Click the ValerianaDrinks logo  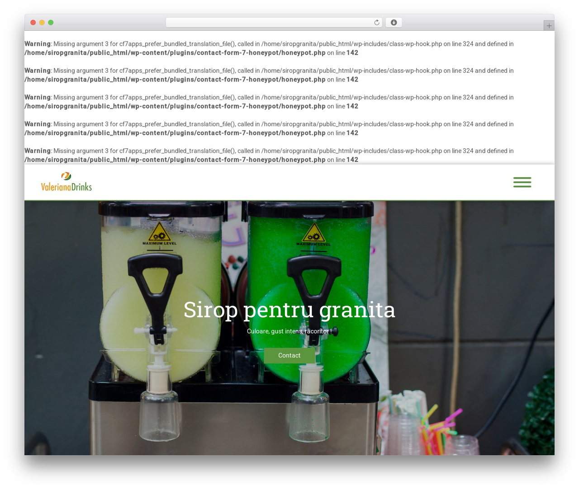[x=66, y=182]
